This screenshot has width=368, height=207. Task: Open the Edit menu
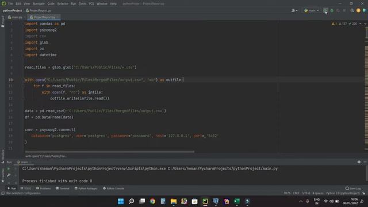pyautogui.click(x=18, y=4)
